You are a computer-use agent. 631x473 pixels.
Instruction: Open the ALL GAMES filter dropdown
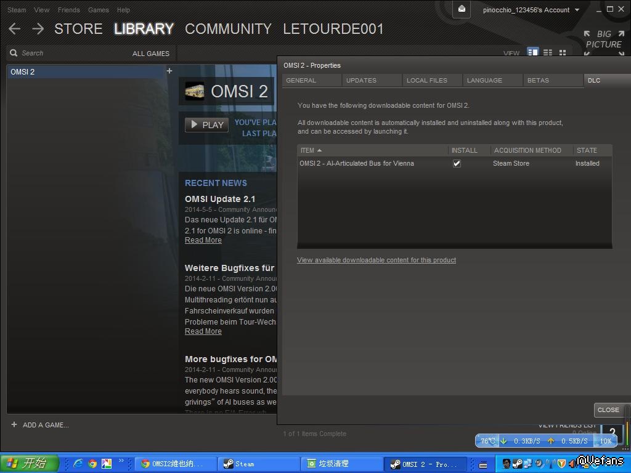click(x=151, y=54)
